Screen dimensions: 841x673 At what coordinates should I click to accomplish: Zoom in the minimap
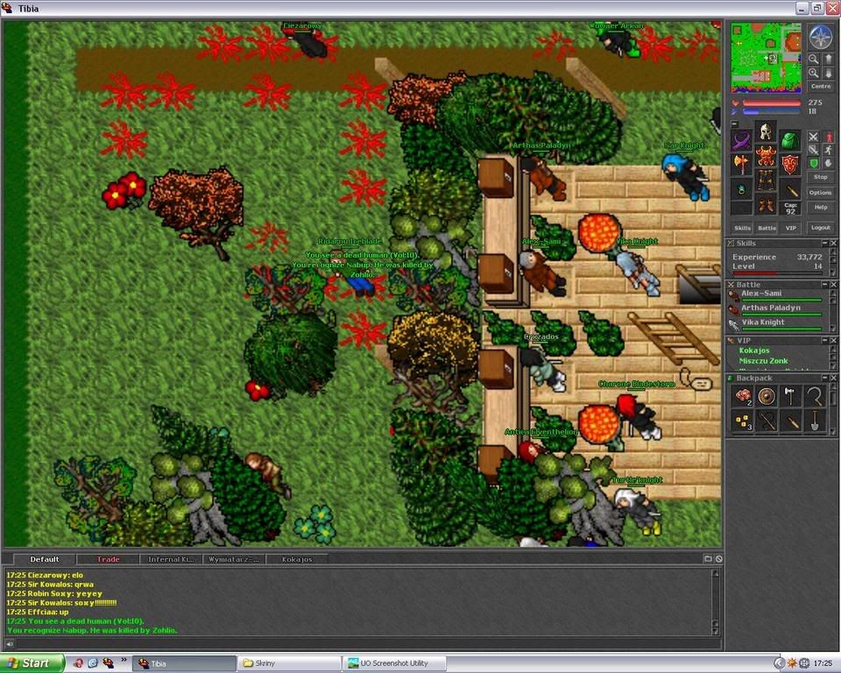[814, 73]
